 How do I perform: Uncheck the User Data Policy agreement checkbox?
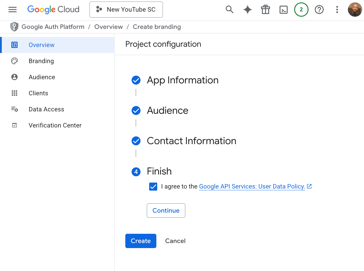click(x=153, y=187)
